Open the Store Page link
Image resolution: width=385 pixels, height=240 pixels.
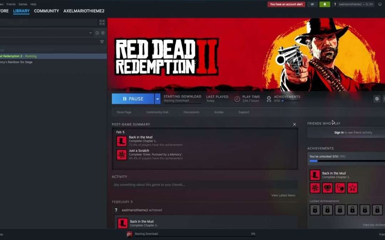click(x=124, y=112)
